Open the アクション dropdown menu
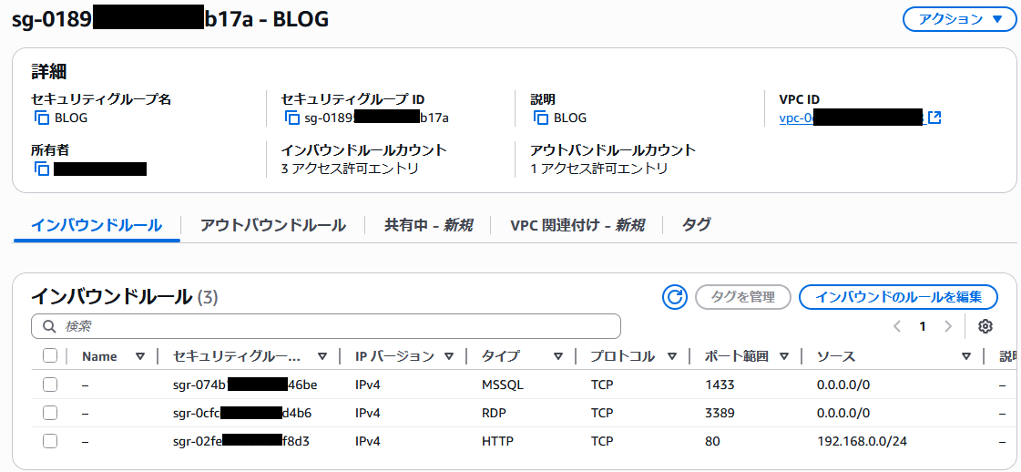 tap(959, 19)
